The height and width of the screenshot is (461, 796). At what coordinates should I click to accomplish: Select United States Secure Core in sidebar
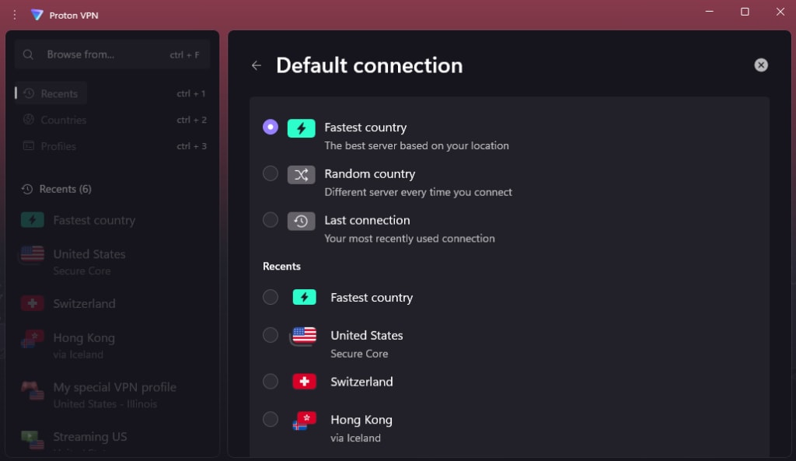(x=112, y=261)
